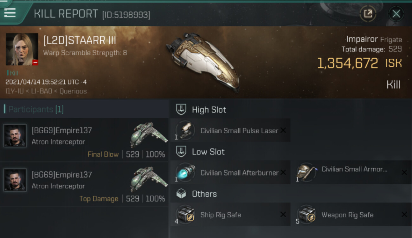Click the Atron Interceptor ship in Final Blow row

coord(148,134)
